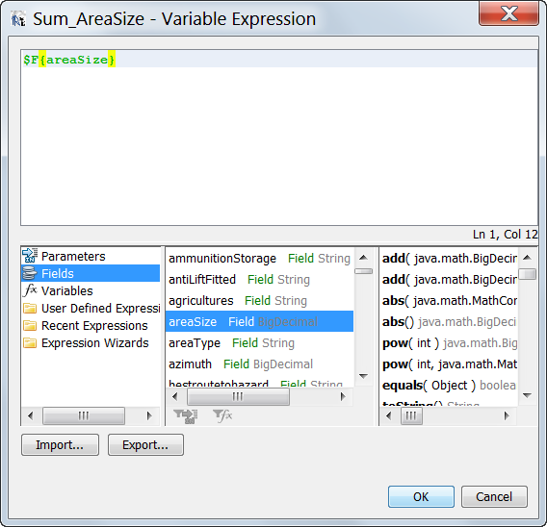547x527 pixels.
Task: Click the methods list vertical scrollbar thumb
Action: coord(527,274)
